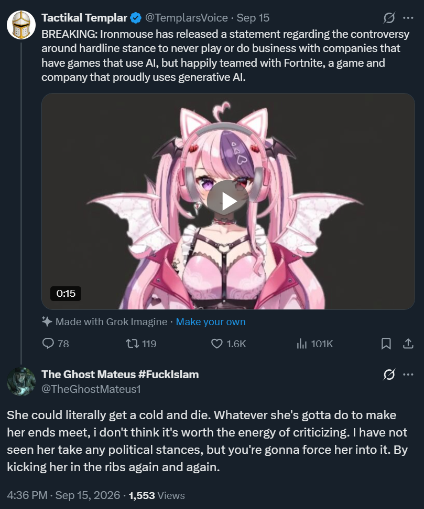Click the Make your own link
This screenshot has width=424, height=509.
(x=211, y=321)
